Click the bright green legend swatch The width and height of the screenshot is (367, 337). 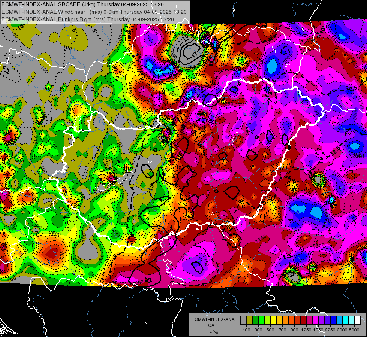(261, 321)
